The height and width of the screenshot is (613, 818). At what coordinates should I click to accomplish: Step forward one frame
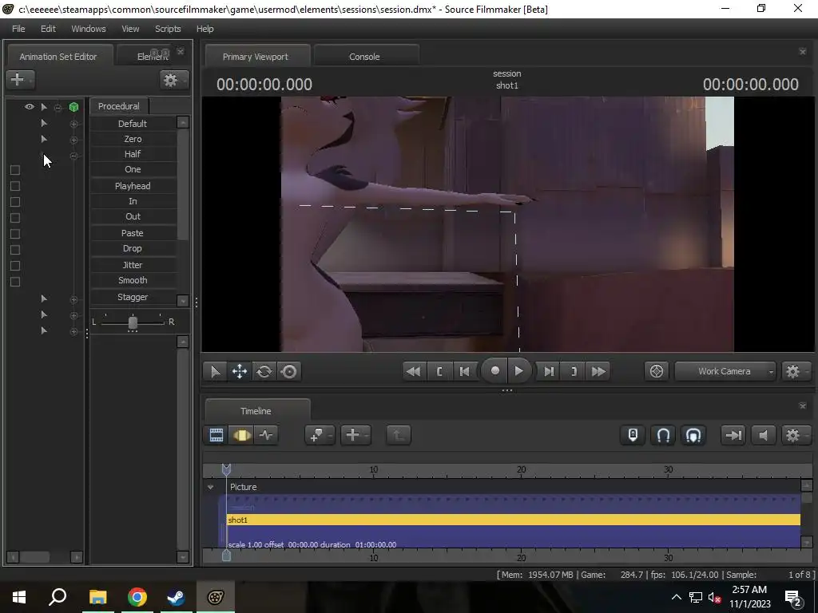[x=549, y=371]
